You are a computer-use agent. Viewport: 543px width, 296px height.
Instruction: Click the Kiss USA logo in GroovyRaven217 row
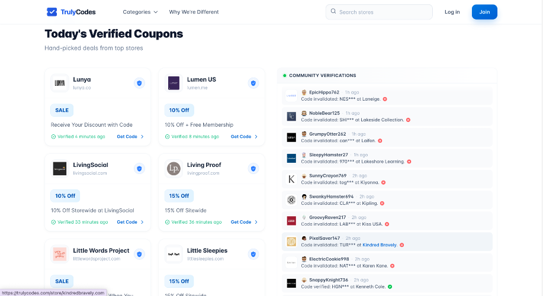click(x=291, y=221)
